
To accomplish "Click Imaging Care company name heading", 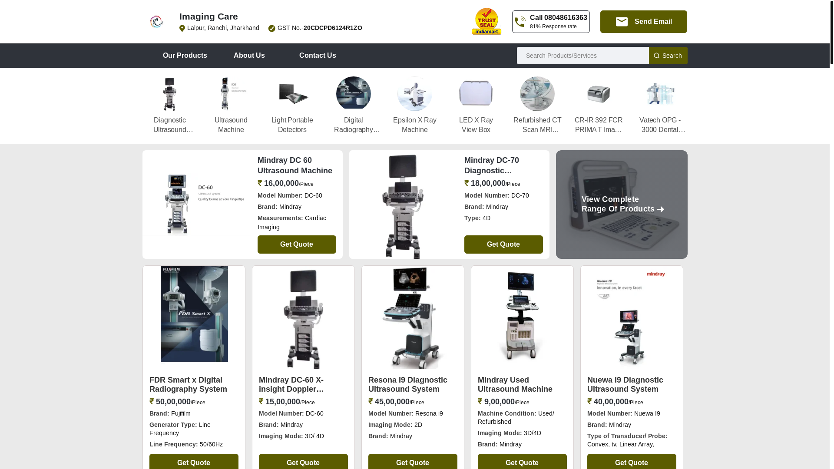I will tap(208, 17).
